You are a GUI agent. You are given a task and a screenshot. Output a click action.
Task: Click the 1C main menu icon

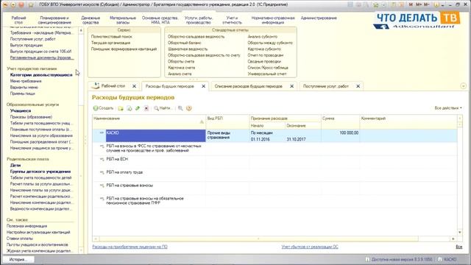[x=5, y=5]
